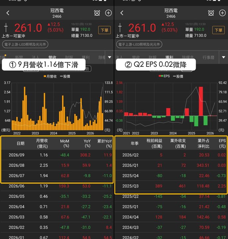Expand tab list dropdown, right screen
228x239 pixels.
coord(224,57)
